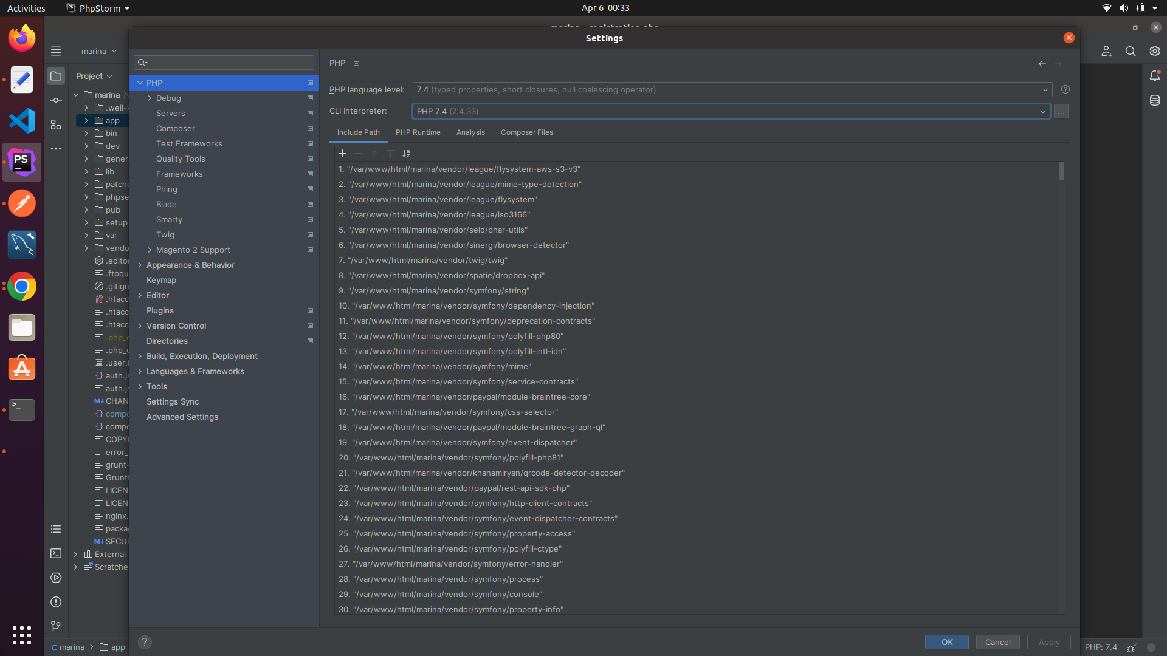Collapse the PHP settings node
This screenshot has height=656, width=1167.
[140, 83]
